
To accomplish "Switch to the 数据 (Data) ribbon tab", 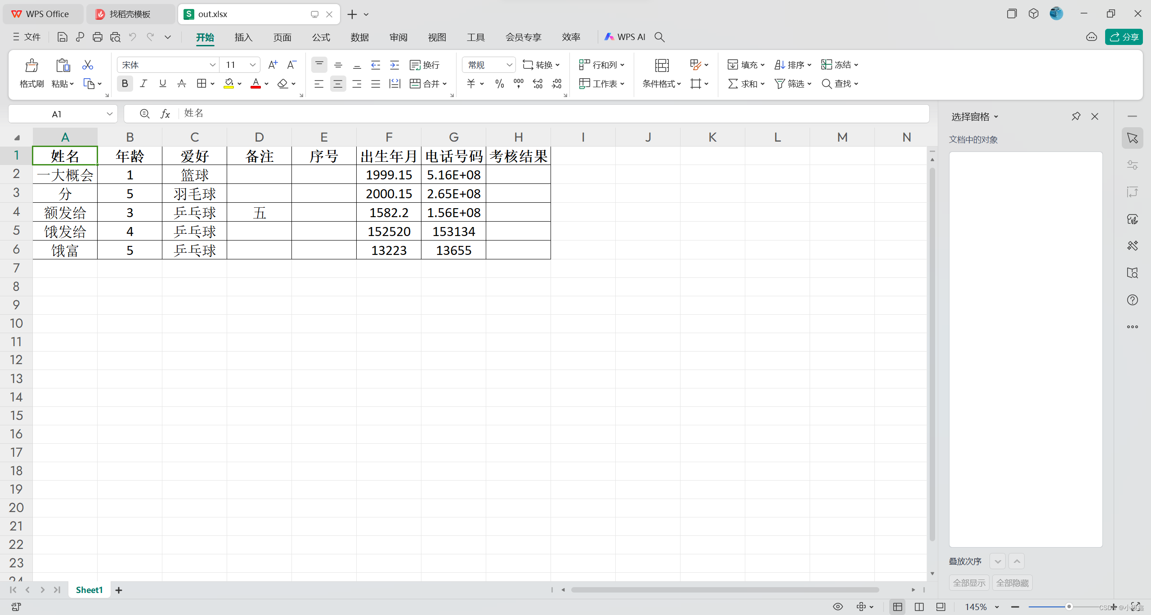I will (x=359, y=37).
